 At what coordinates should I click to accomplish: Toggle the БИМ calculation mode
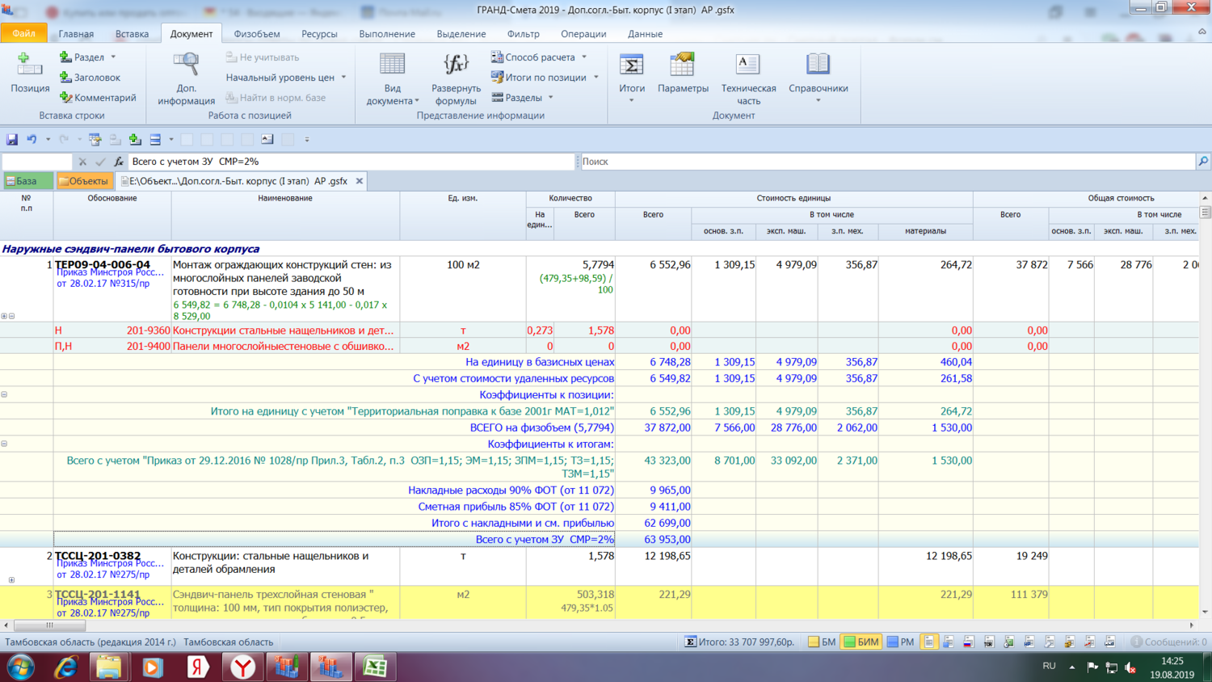[x=861, y=642]
